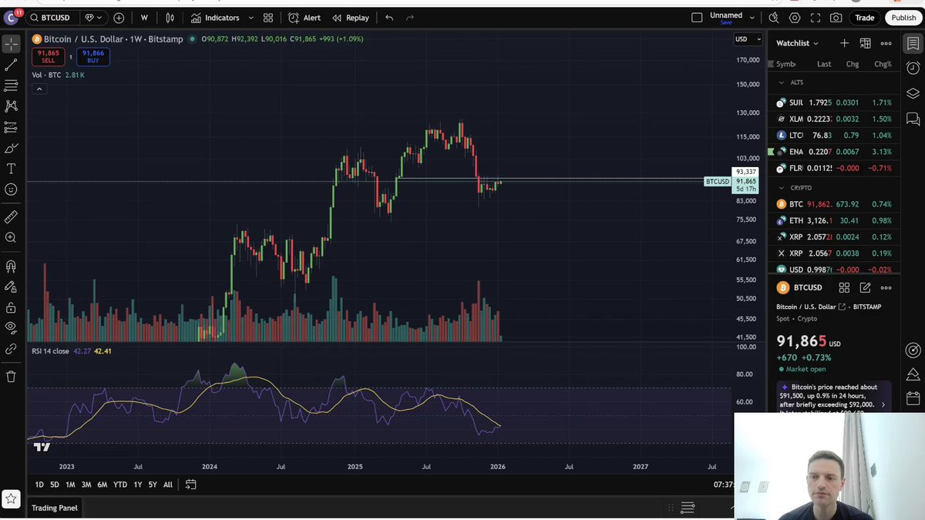
Task: Toggle lock all drawings
Action: [x=11, y=307]
